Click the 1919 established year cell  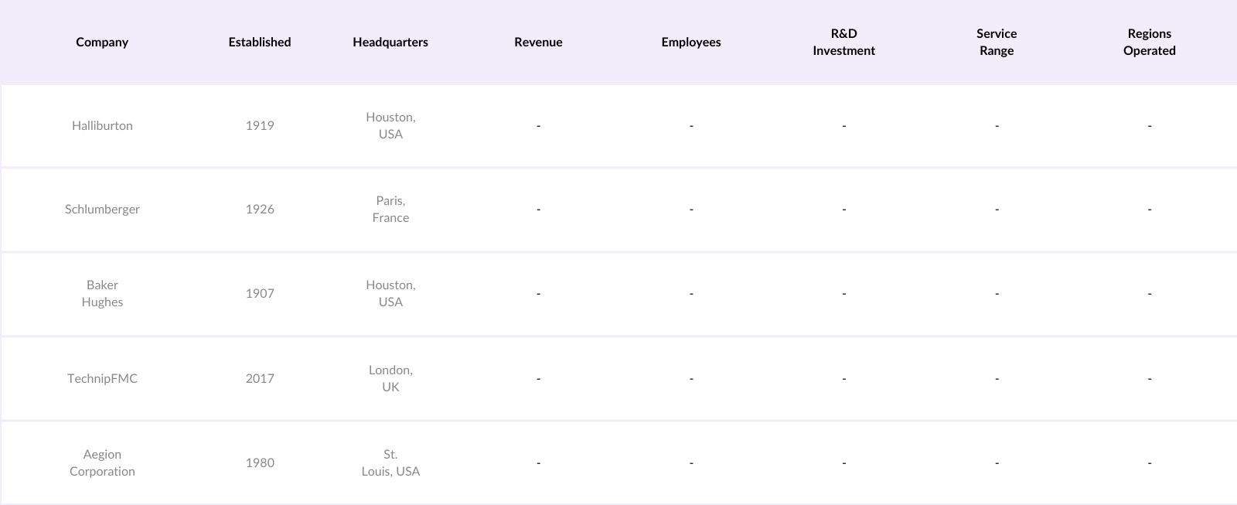click(260, 126)
